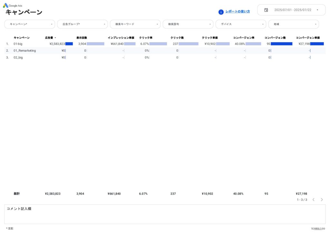Click the blue info icon near レポートの使い方
The width and height of the screenshot is (330, 233).
(x=221, y=12)
